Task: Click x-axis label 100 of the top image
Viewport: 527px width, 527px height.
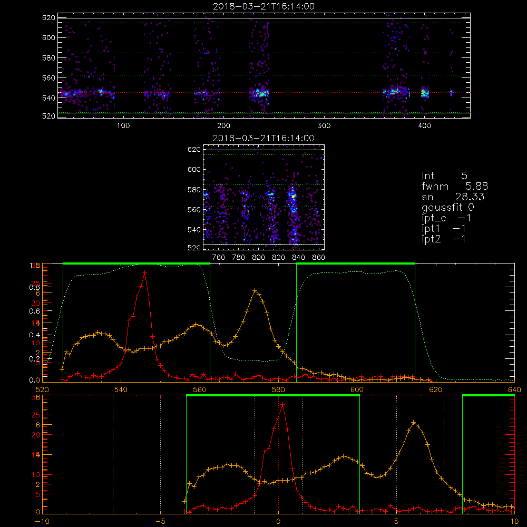Action: (x=123, y=126)
